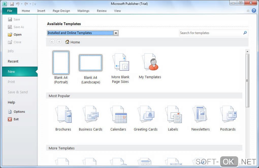Image resolution: width=259 pixels, height=168 pixels.
Task: Select Recent in the backstage menu
Action: [x=13, y=61]
